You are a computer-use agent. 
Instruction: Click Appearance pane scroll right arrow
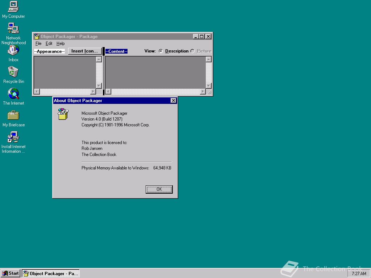click(93, 92)
